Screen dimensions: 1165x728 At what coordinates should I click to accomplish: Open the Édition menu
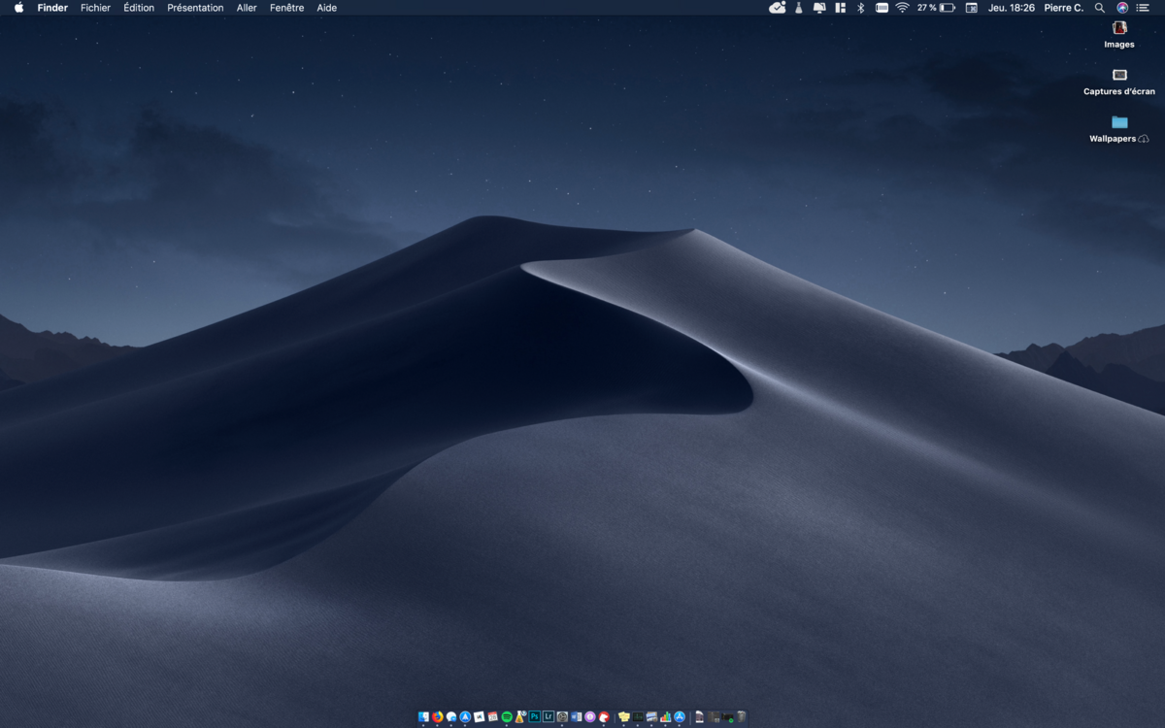click(139, 8)
